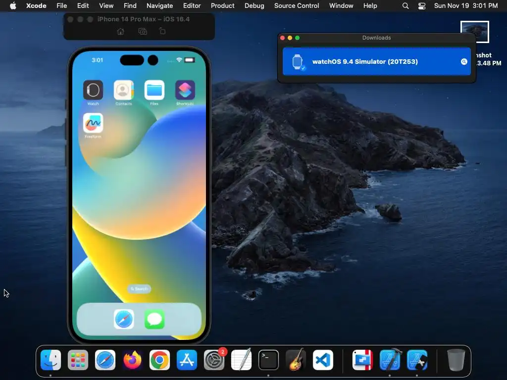The width and height of the screenshot is (507, 380).
Task: Open System Settings from the Dock
Action: [214, 360]
